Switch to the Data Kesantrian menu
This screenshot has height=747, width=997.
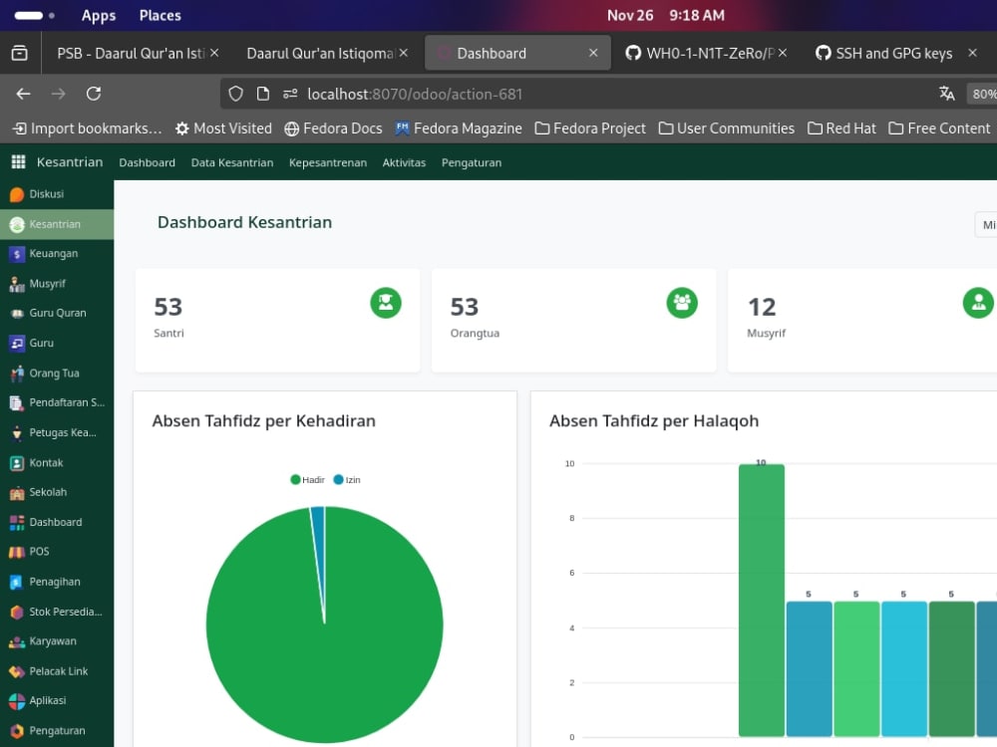(x=231, y=161)
